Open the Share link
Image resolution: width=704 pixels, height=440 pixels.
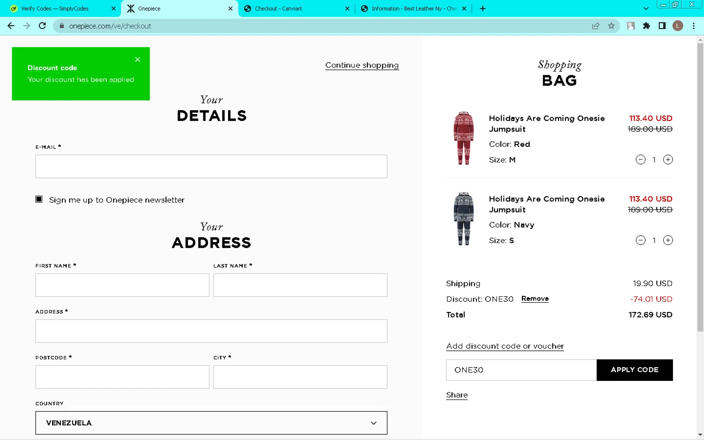click(457, 395)
